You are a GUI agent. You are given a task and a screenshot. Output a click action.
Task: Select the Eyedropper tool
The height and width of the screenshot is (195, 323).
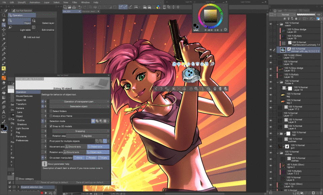(x=3, y=44)
